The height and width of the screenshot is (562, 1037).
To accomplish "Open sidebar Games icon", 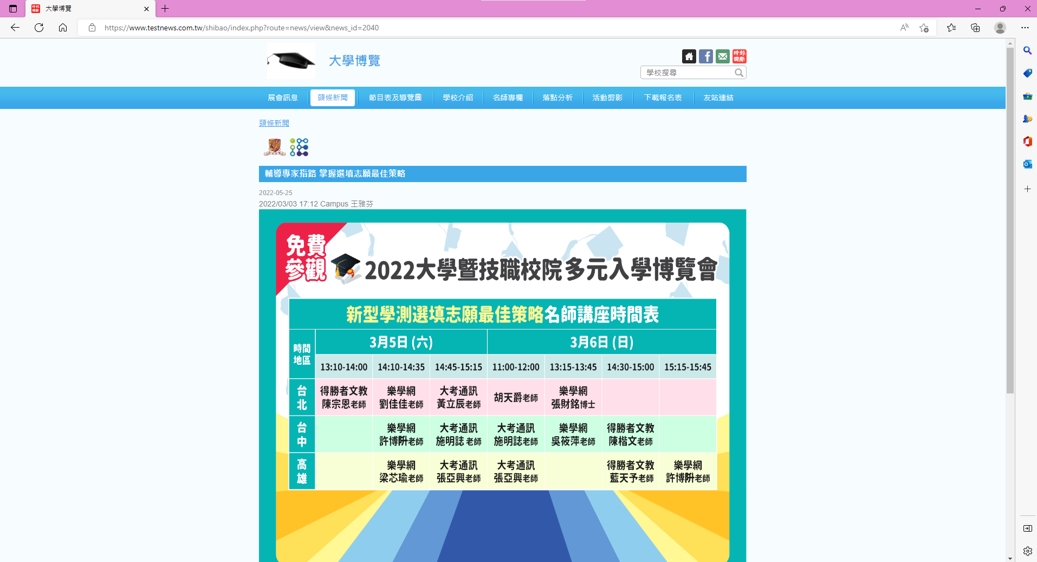I will 1027,119.
